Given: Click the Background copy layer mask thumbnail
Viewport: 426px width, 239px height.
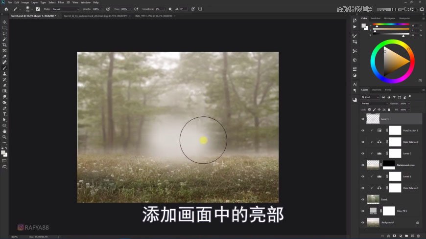Looking at the screenshot, I should click(x=389, y=165).
